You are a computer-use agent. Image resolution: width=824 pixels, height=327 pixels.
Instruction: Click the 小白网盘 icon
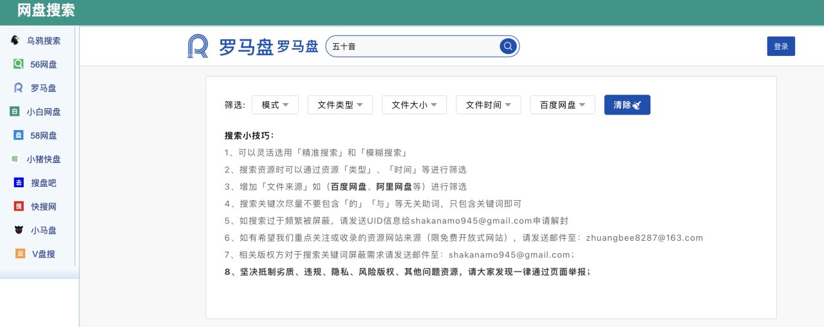coord(15,111)
